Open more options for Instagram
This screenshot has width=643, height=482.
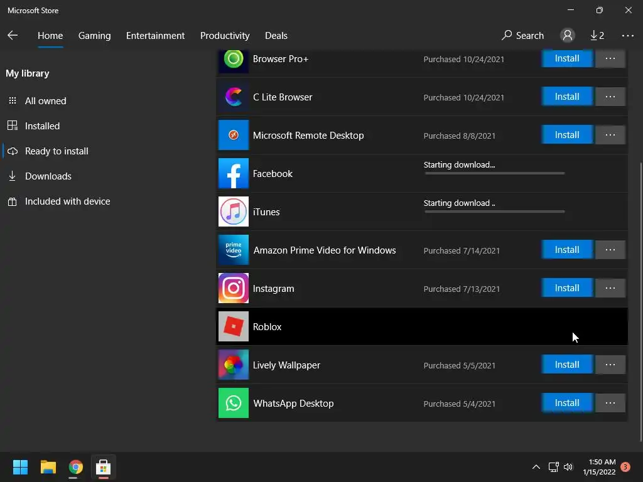610,288
